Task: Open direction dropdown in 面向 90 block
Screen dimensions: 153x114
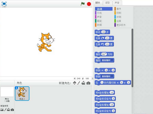Action: tap(106, 54)
